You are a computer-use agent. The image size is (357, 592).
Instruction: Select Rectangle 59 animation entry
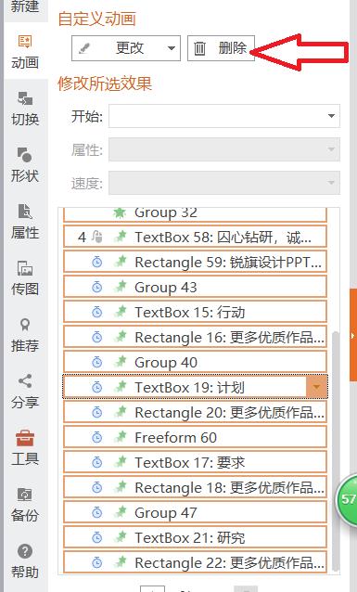coord(195,262)
